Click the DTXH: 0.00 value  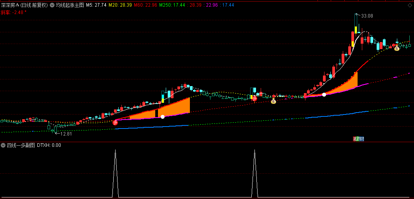49,145
